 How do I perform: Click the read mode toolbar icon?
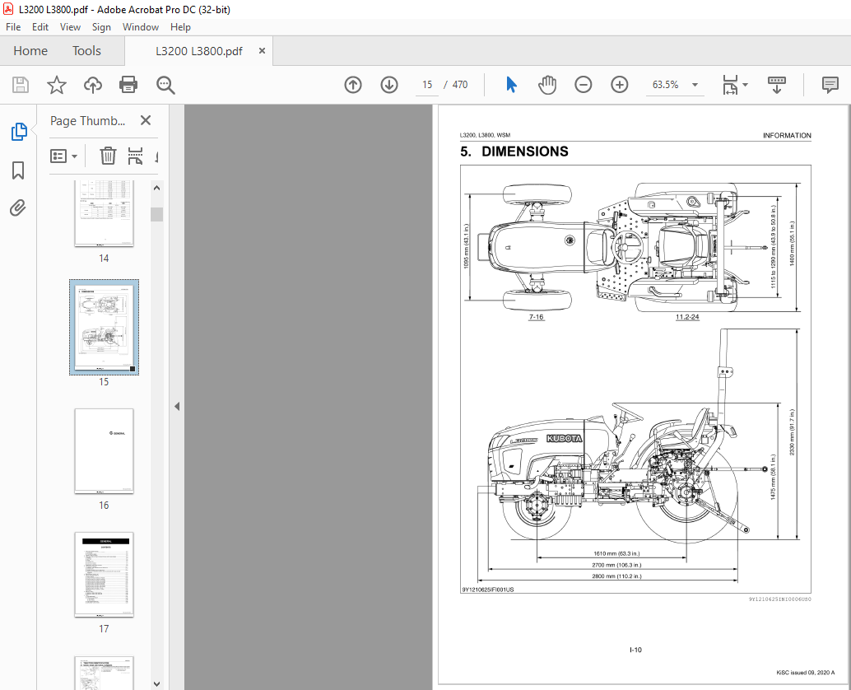pyautogui.click(x=777, y=85)
